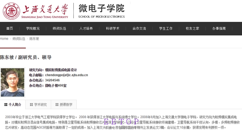242x131 pixels.
Task: Open the 人才培养 navigation menu
Action: pyautogui.click(x=86, y=28)
